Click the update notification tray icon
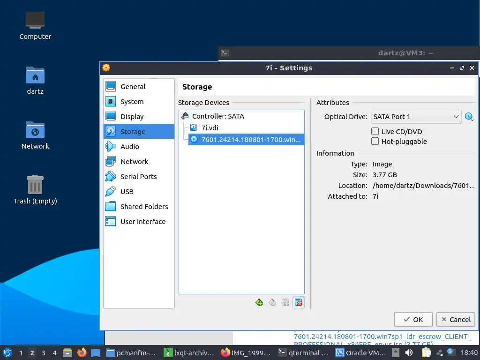This screenshot has width=480, height=360. point(450,352)
